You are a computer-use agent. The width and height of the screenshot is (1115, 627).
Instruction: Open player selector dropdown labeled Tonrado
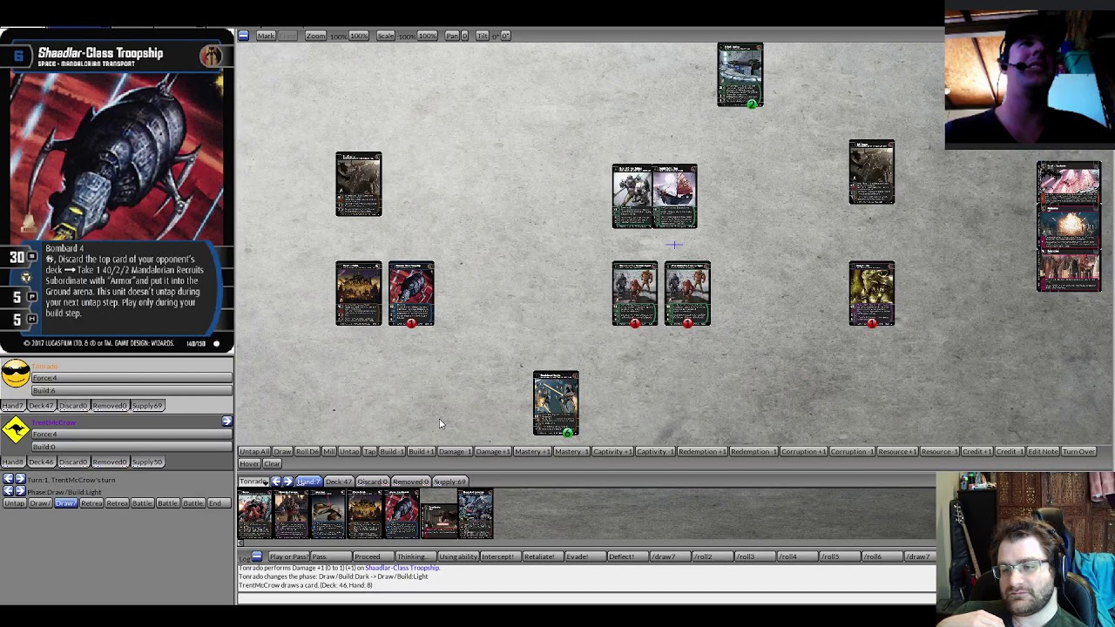(254, 482)
